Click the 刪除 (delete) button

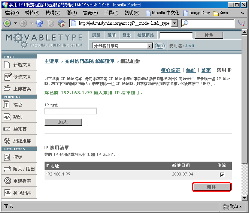[x=212, y=187]
